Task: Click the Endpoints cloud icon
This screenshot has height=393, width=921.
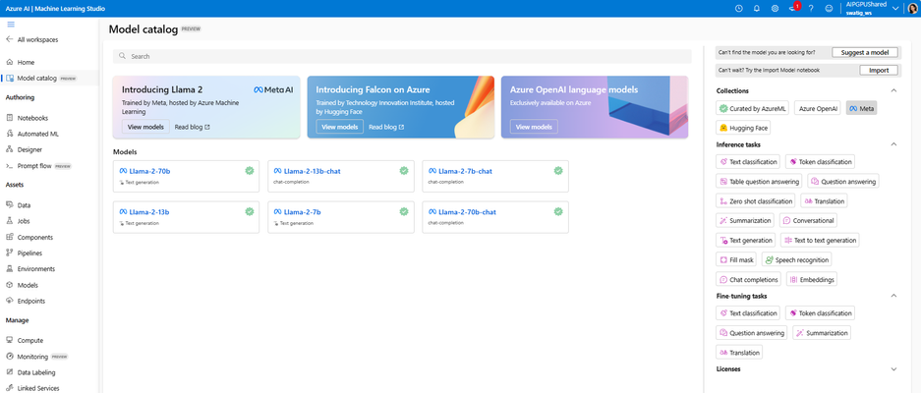Action: 10,301
